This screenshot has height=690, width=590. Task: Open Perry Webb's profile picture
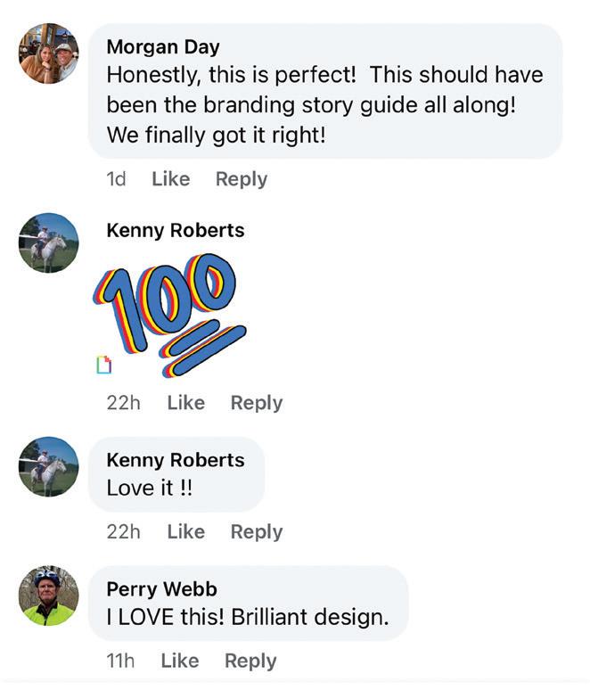pyautogui.click(x=49, y=596)
